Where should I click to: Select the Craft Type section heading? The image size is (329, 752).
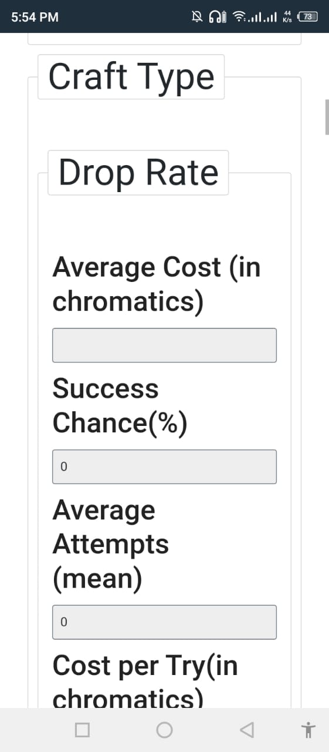pyautogui.click(x=131, y=77)
